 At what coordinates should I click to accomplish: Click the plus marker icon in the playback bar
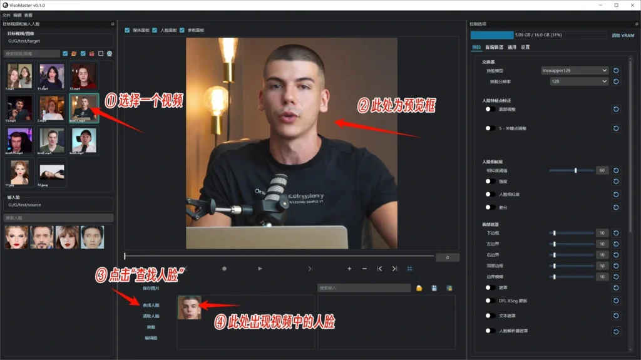tap(349, 269)
